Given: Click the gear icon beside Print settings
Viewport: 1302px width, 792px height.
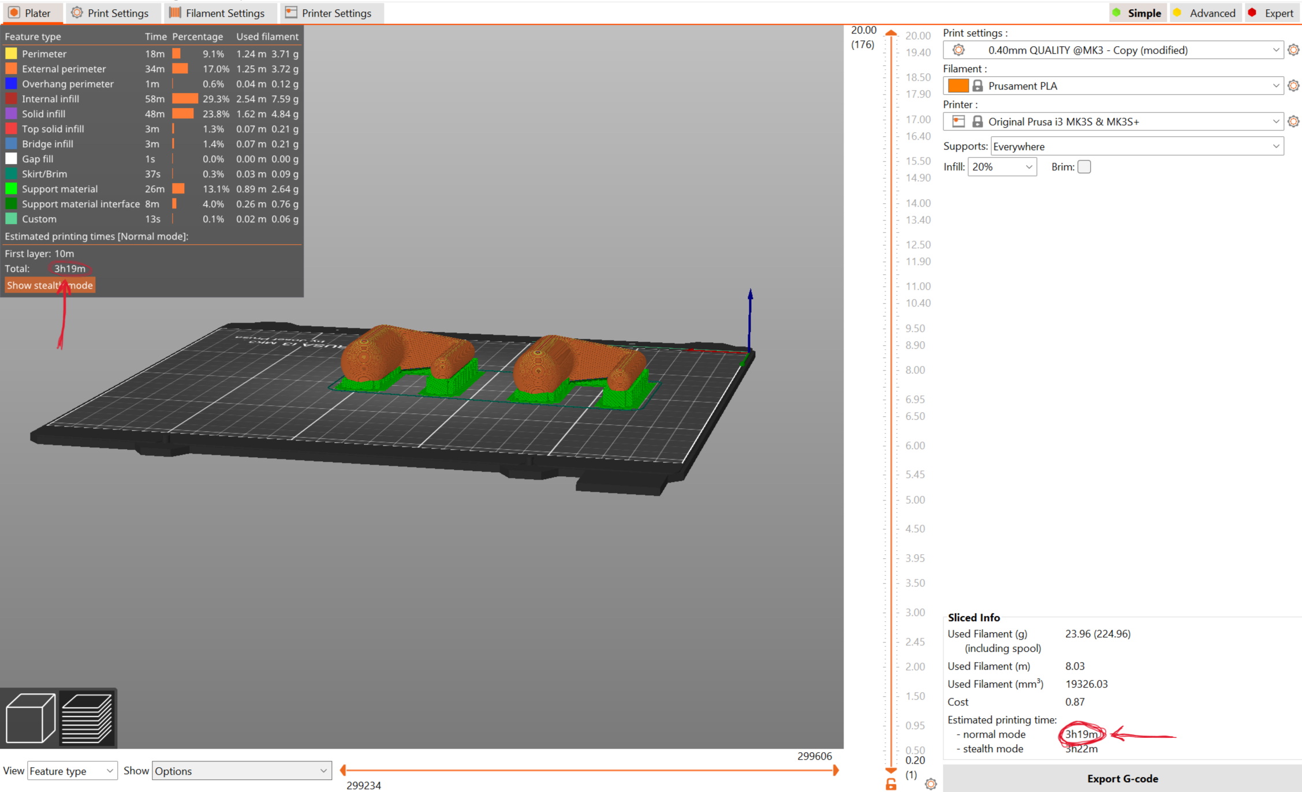Looking at the screenshot, I should pos(1293,50).
